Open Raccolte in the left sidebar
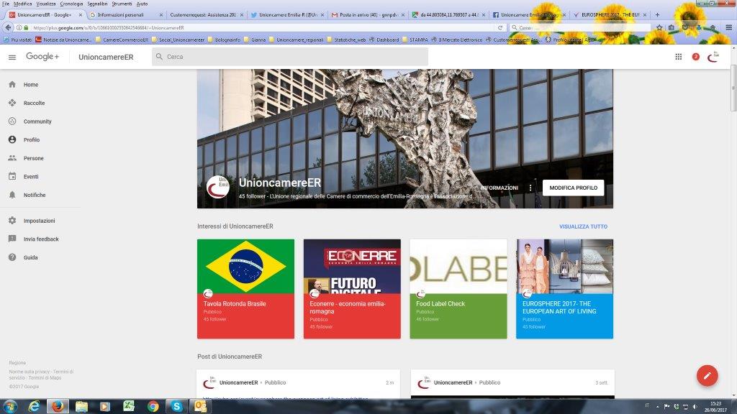 [34, 103]
